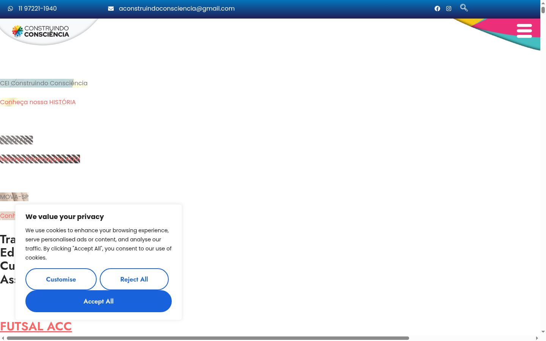This screenshot has width=546, height=341.
Task: Open CEI Construindo Consciência link
Action: 44,83
